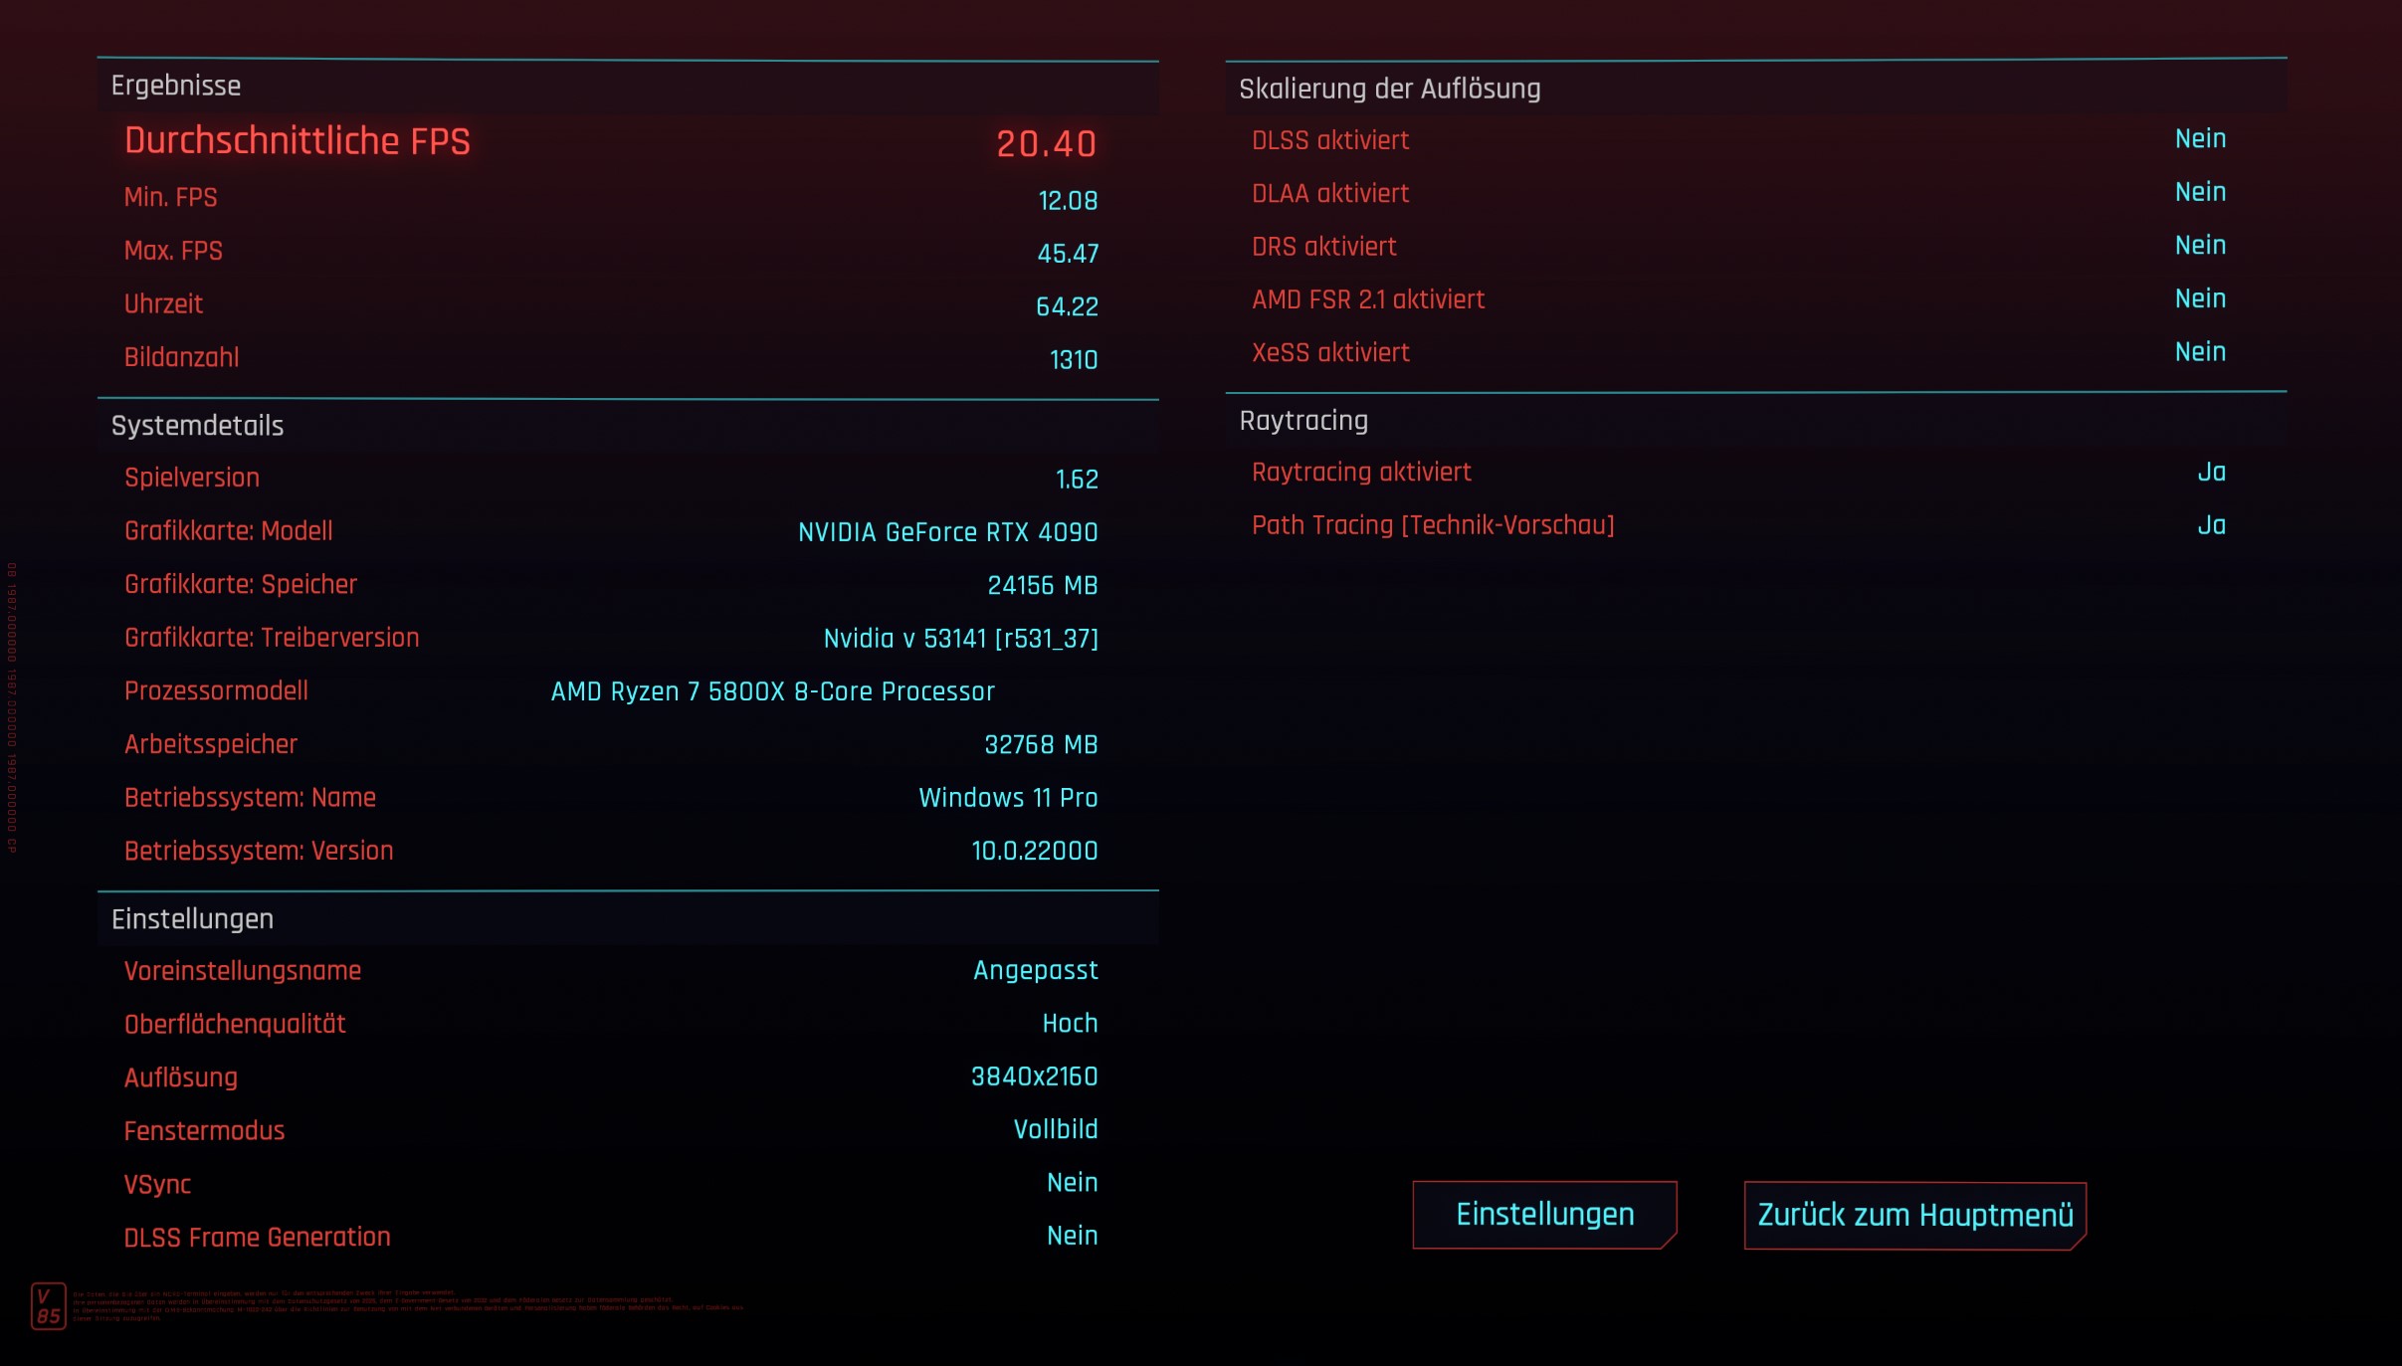Click the XeSS aktiviert label
2402x1366 pixels.
pyautogui.click(x=1330, y=353)
